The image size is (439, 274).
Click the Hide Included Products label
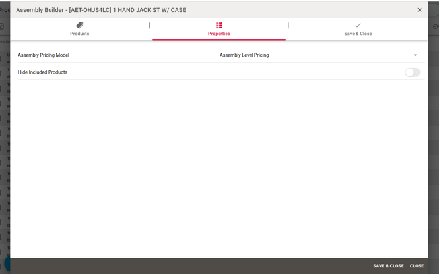point(42,72)
